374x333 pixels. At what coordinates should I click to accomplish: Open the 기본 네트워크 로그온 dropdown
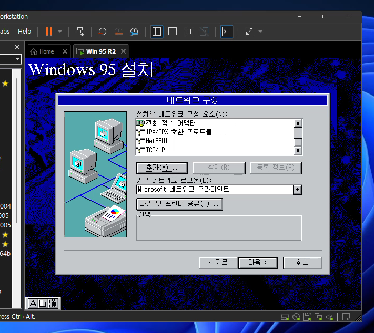click(297, 190)
